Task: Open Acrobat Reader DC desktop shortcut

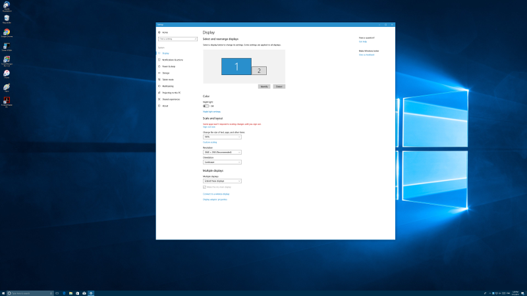Action: pyautogui.click(x=7, y=102)
